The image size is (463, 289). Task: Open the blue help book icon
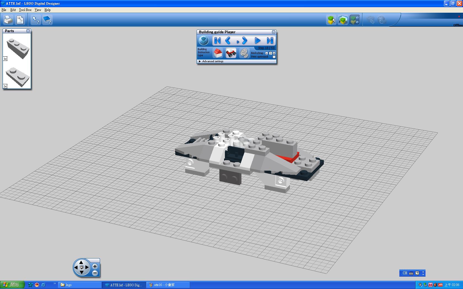[x=47, y=20]
